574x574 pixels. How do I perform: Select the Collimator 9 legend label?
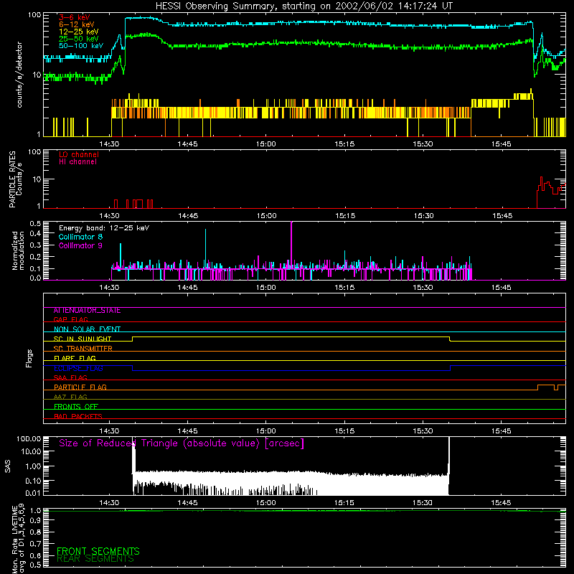point(80,245)
